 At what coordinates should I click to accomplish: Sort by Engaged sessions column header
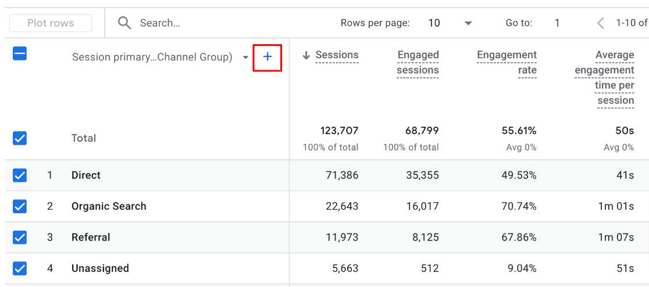[418, 63]
